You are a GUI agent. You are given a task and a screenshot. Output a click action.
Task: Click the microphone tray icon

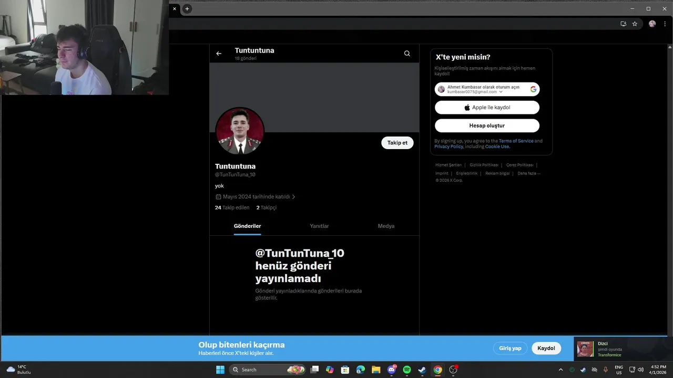tap(605, 370)
